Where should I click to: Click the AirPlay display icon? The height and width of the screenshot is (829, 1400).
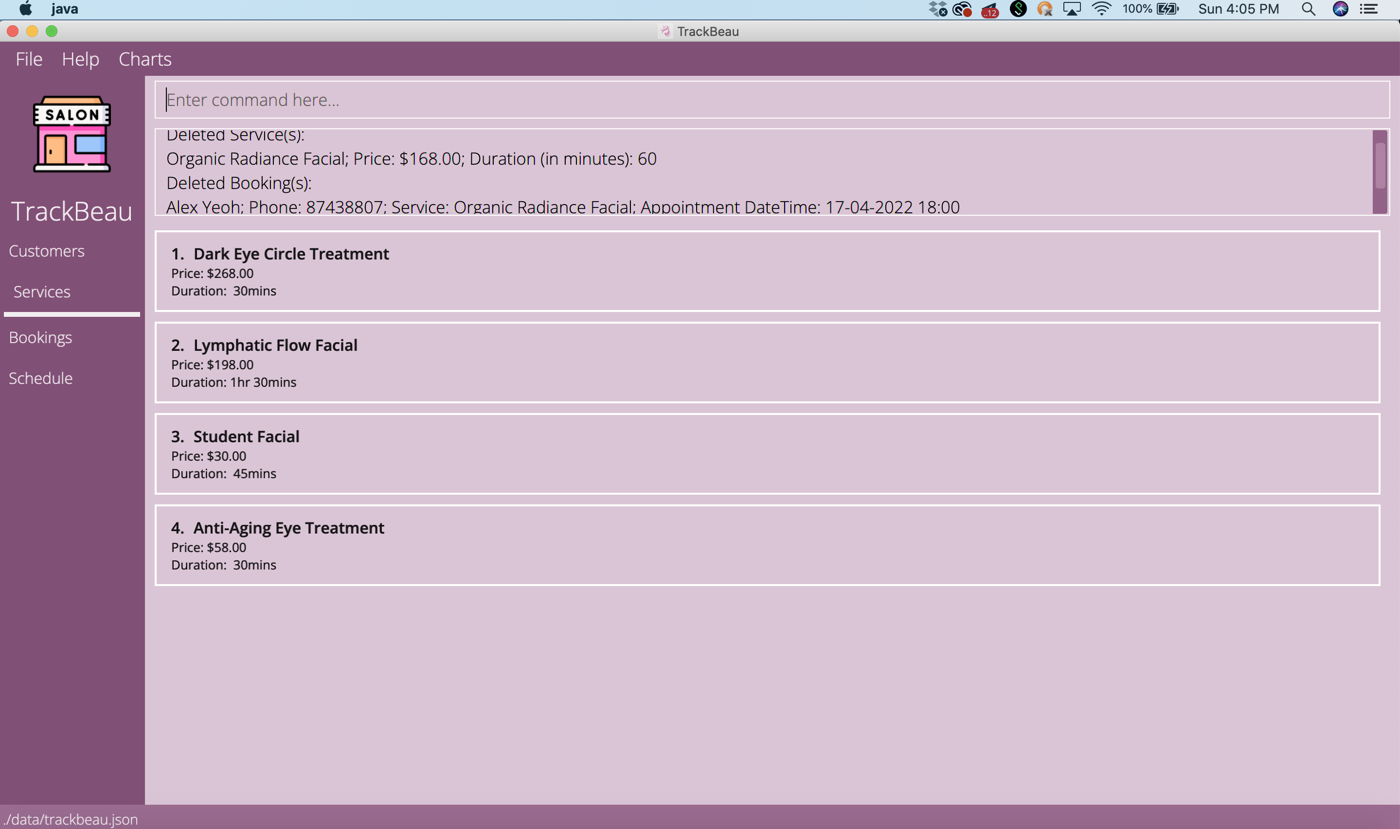click(x=1071, y=9)
